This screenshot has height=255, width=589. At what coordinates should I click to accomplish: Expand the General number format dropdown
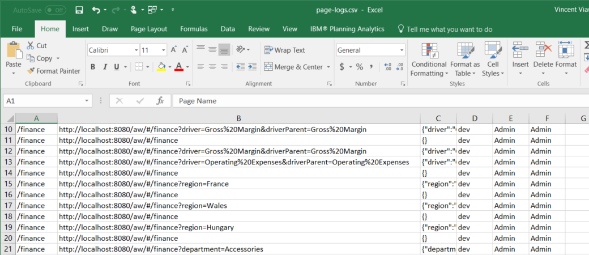pyautogui.click(x=400, y=50)
